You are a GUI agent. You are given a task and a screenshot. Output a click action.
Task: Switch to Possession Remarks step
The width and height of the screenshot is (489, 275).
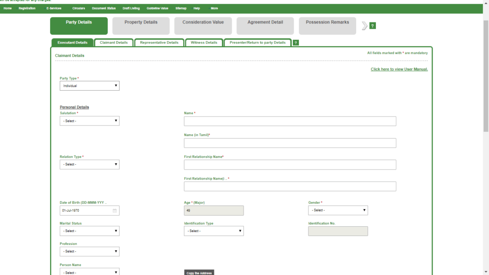click(327, 26)
